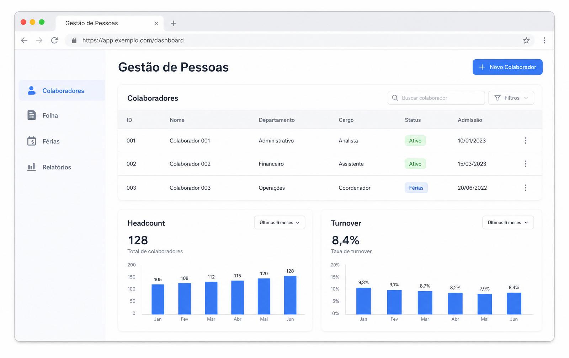Open row actions for Colaborador 002
The width and height of the screenshot is (569, 358).
pyautogui.click(x=525, y=164)
